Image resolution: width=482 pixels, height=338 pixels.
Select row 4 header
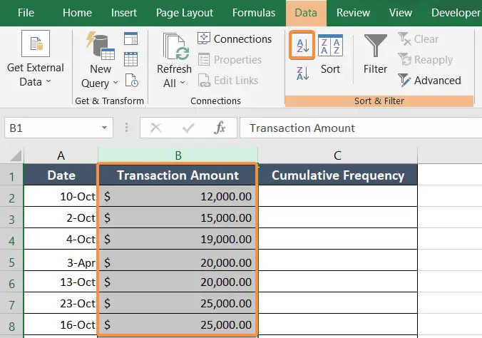(x=11, y=239)
